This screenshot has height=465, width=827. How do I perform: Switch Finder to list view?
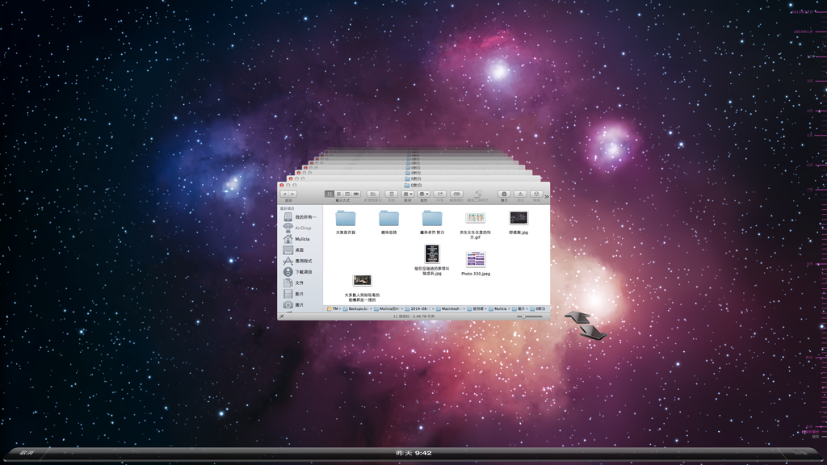(x=338, y=194)
